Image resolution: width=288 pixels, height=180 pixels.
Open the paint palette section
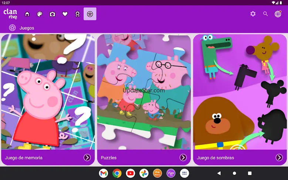(40, 14)
